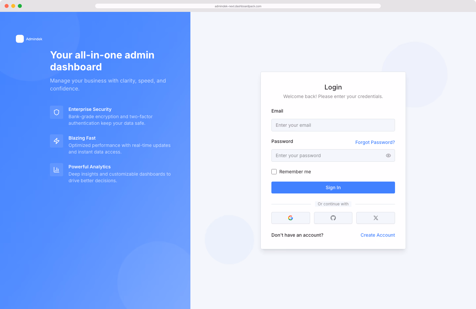Click the "Deep insights" description text
This screenshot has height=309, width=476.
(x=120, y=177)
